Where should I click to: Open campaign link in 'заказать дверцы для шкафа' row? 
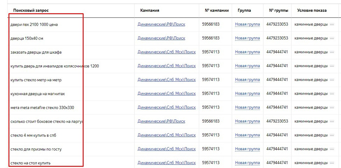(167, 52)
